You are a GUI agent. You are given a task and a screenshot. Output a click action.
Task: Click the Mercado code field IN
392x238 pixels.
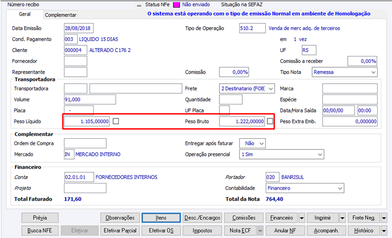69,154
